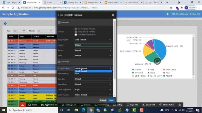Open Microsoft Edge from taskbar
The width and height of the screenshot is (202, 113).
(x=83, y=110)
